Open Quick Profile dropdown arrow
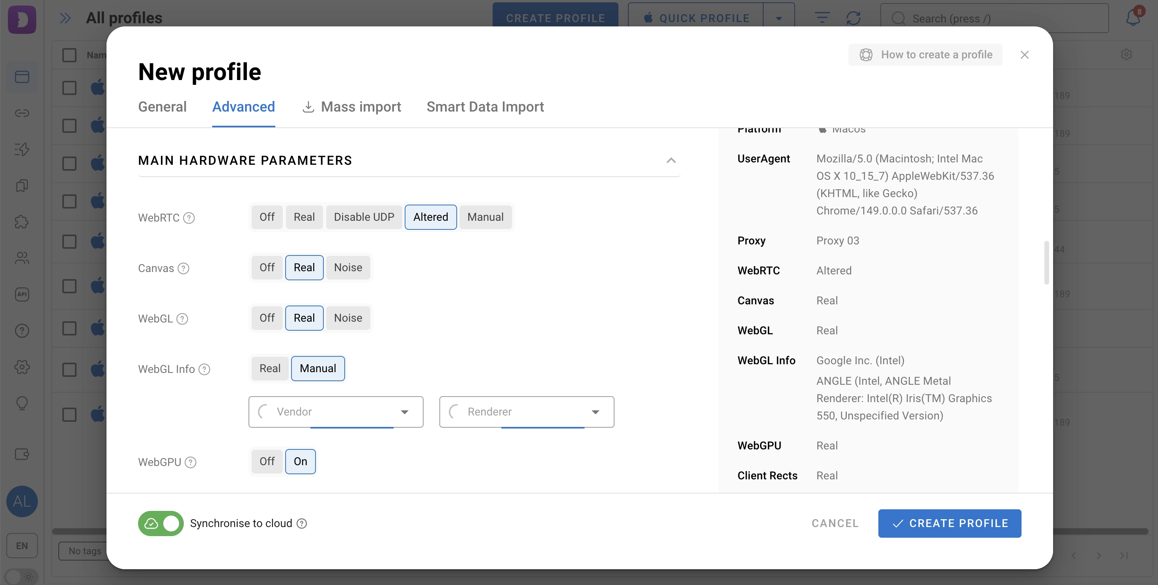Image resolution: width=1158 pixels, height=585 pixels. click(x=779, y=19)
